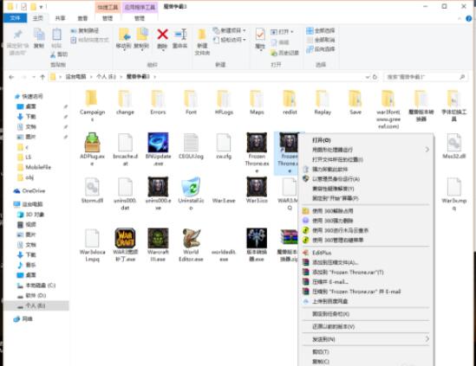The height and width of the screenshot is (366, 476).
Task: Click the Refresh button beside address bar
Action: tap(375, 77)
